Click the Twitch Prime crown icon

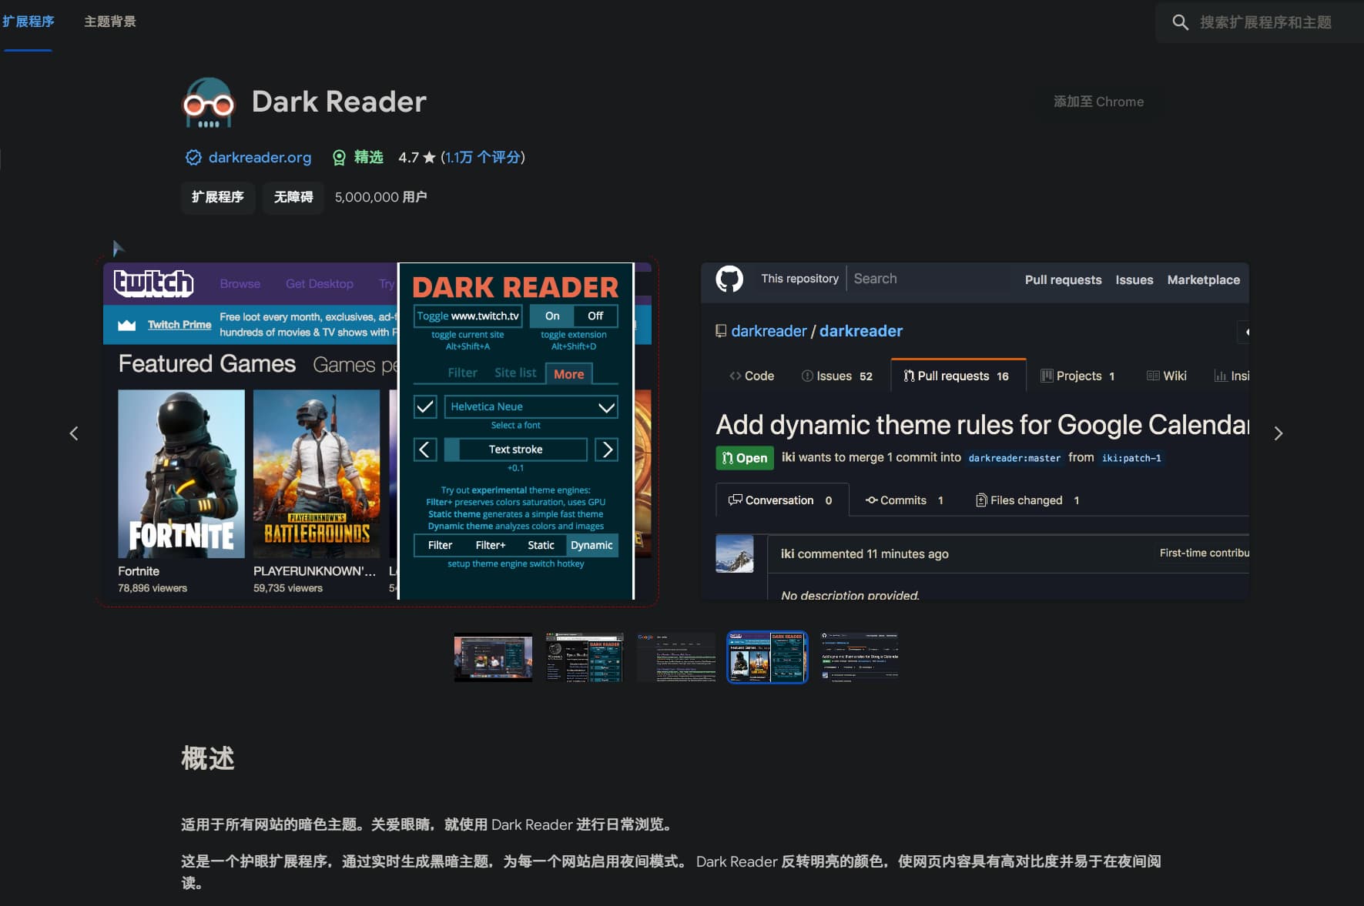(x=126, y=325)
